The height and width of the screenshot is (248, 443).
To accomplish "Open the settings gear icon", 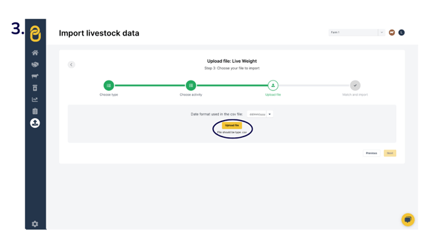I will tap(35, 224).
